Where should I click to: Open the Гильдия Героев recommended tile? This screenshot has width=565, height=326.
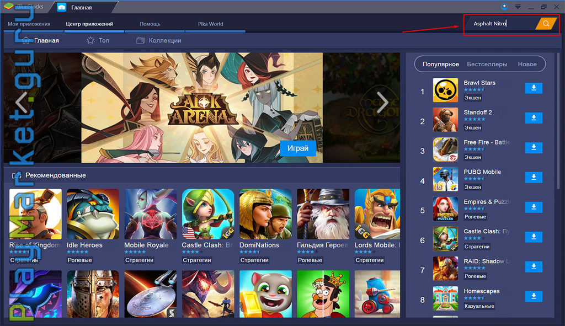point(323,214)
